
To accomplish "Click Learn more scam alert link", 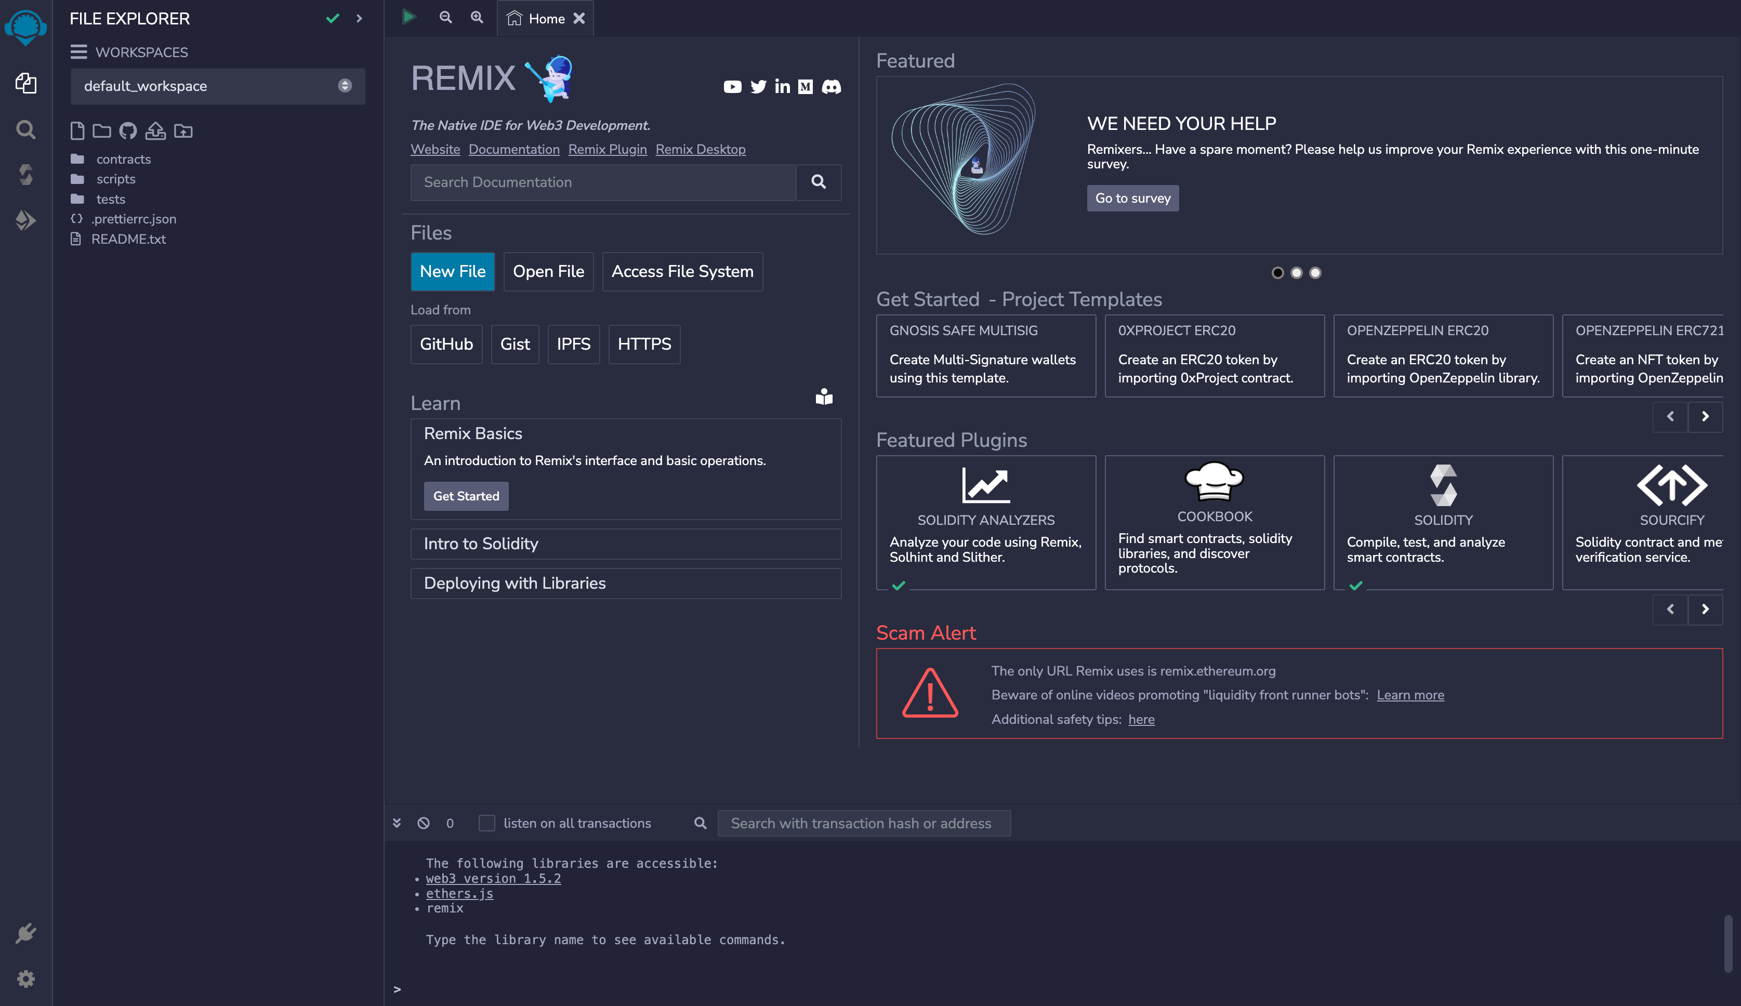I will pyautogui.click(x=1410, y=694).
